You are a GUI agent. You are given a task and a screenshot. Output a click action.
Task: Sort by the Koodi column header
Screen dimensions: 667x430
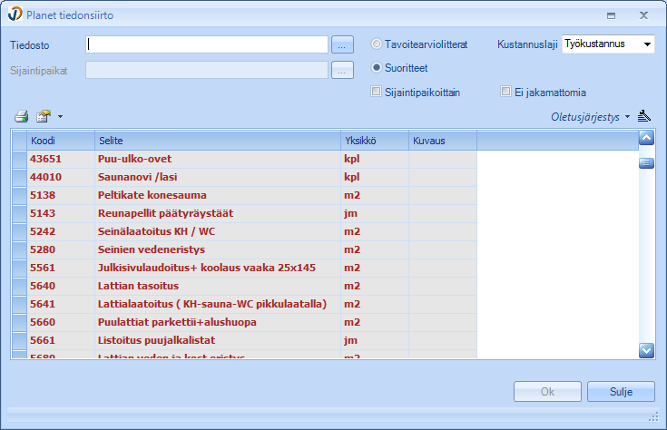[x=60, y=141]
